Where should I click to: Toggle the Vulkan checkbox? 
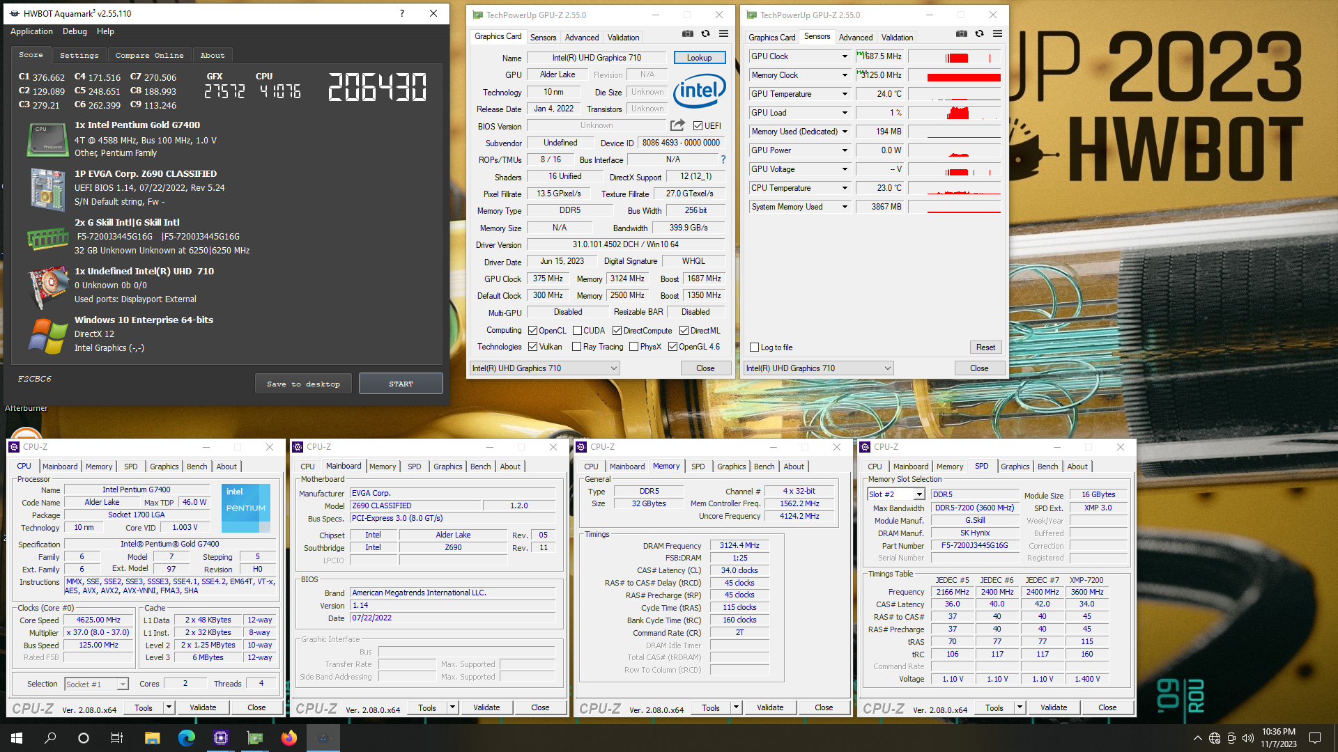[x=532, y=347]
